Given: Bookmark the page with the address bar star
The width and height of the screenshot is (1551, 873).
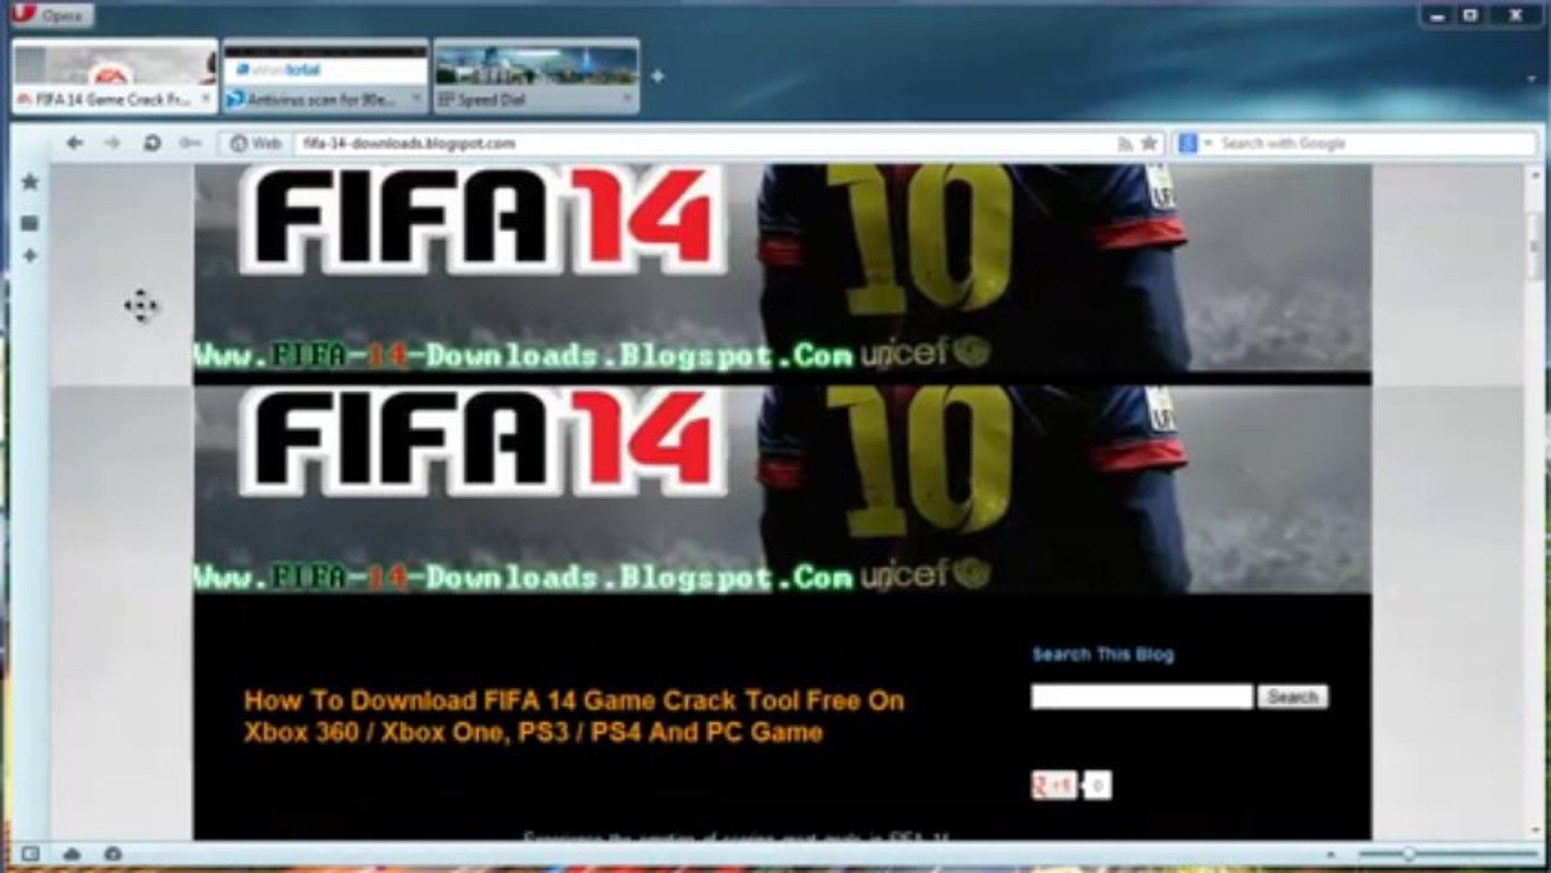Looking at the screenshot, I should click(x=1148, y=144).
